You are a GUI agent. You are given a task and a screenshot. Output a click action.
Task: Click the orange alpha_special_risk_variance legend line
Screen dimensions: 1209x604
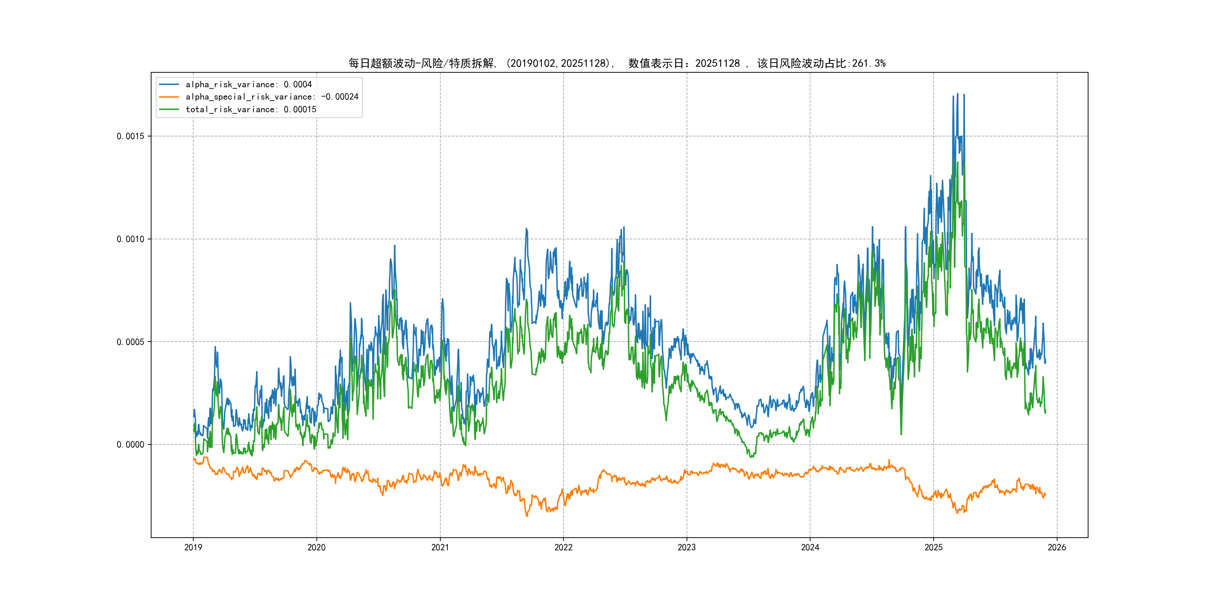(169, 97)
